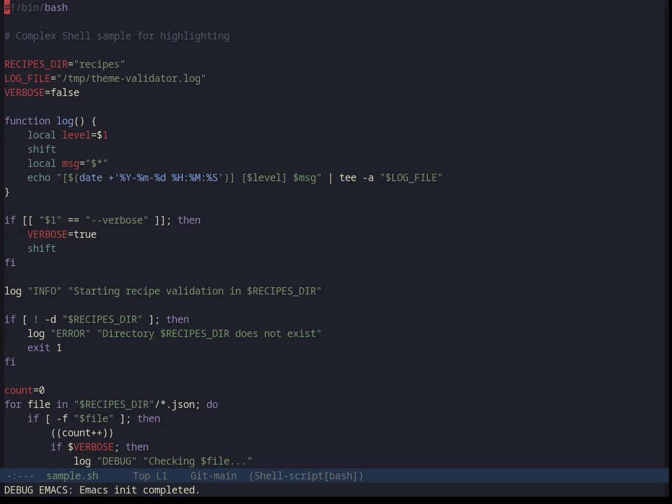This screenshot has height=504, width=672.
Task: Click the LOG_FILE variable assignment line
Action: point(105,78)
